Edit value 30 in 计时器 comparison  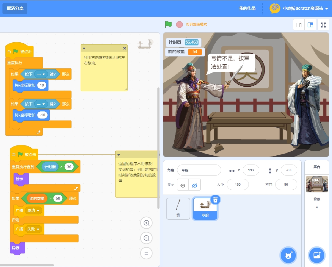tap(69, 167)
